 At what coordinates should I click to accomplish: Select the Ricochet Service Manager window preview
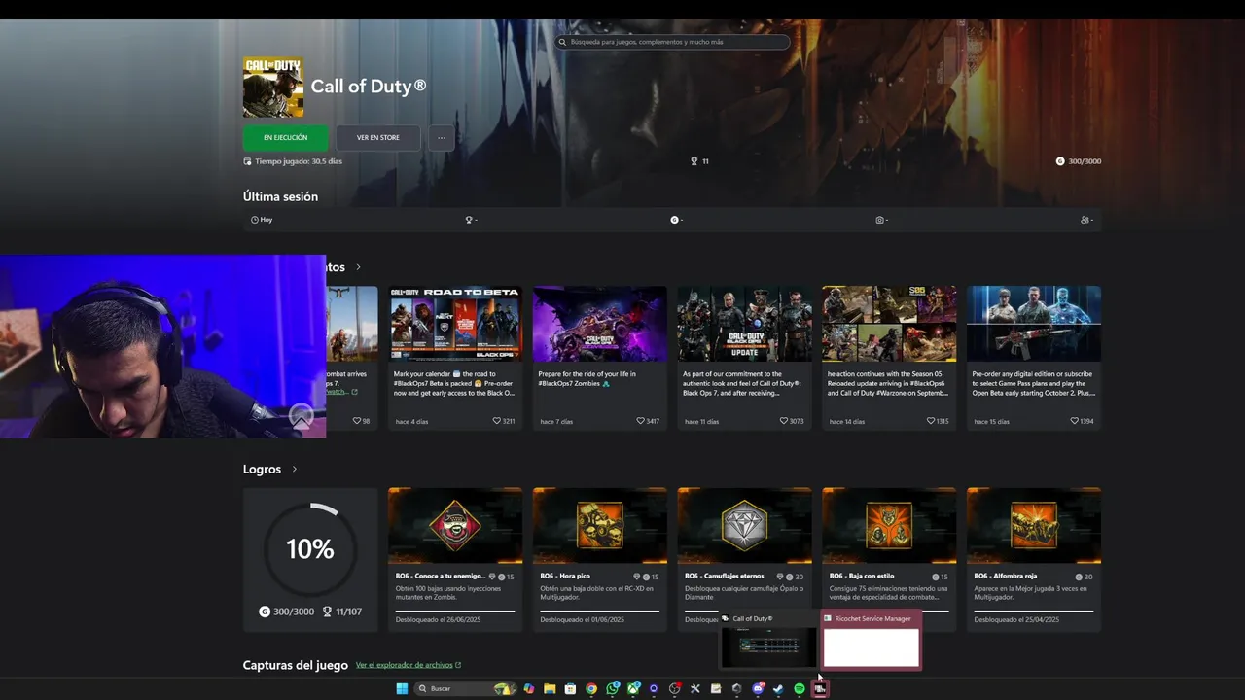871,642
